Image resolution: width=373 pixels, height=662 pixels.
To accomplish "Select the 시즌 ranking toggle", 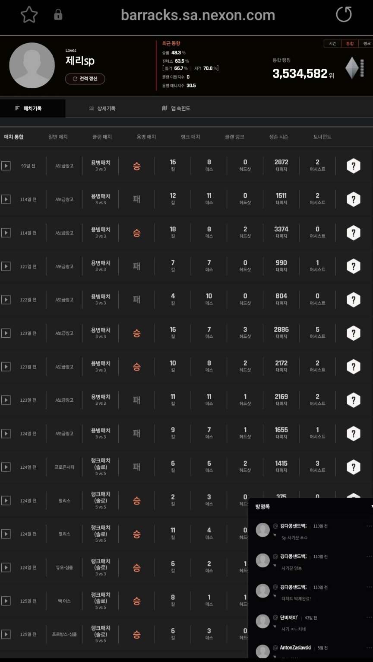I will 332,44.
